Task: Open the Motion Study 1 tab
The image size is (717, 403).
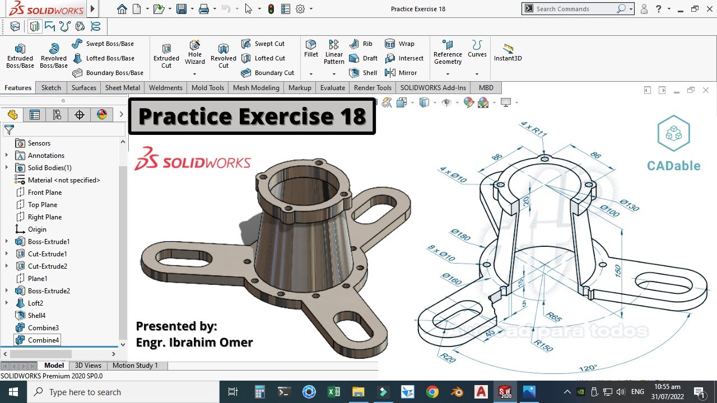Action: (x=136, y=365)
